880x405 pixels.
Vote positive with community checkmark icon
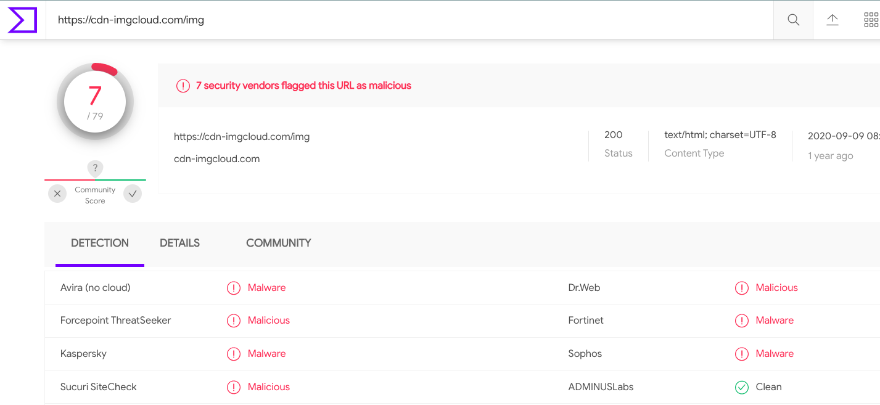(133, 194)
